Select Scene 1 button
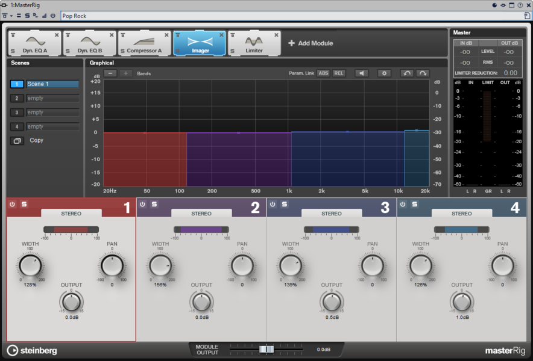Screen dimensions: 533x361 (17, 84)
